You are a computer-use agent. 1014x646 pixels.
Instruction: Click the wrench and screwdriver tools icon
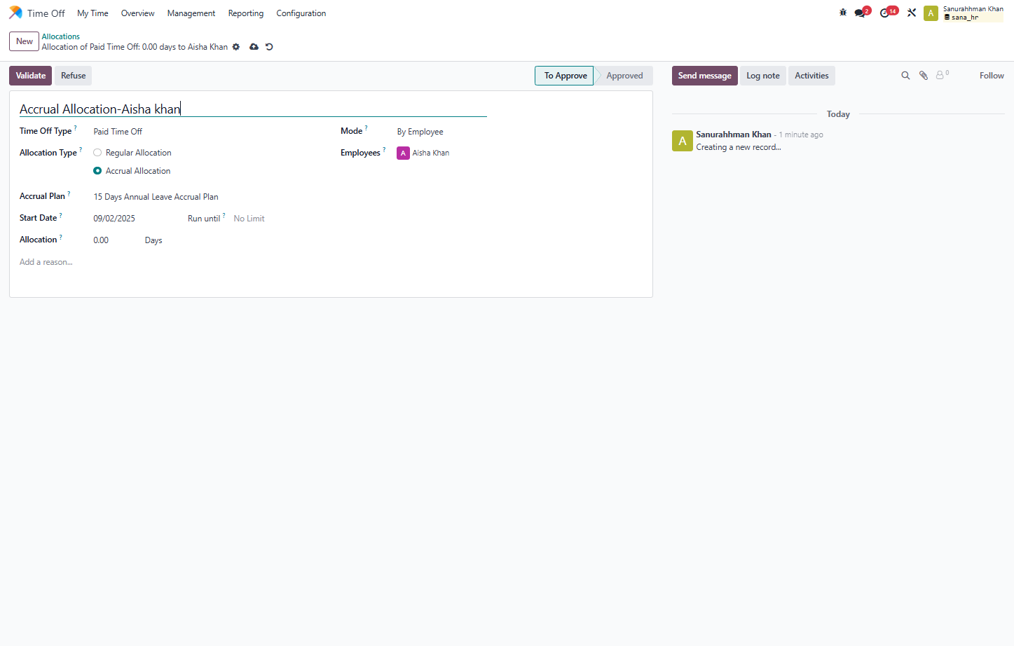coord(912,13)
